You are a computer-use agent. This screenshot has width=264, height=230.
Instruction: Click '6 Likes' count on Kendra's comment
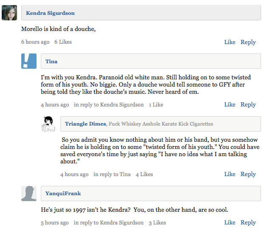[63, 42]
